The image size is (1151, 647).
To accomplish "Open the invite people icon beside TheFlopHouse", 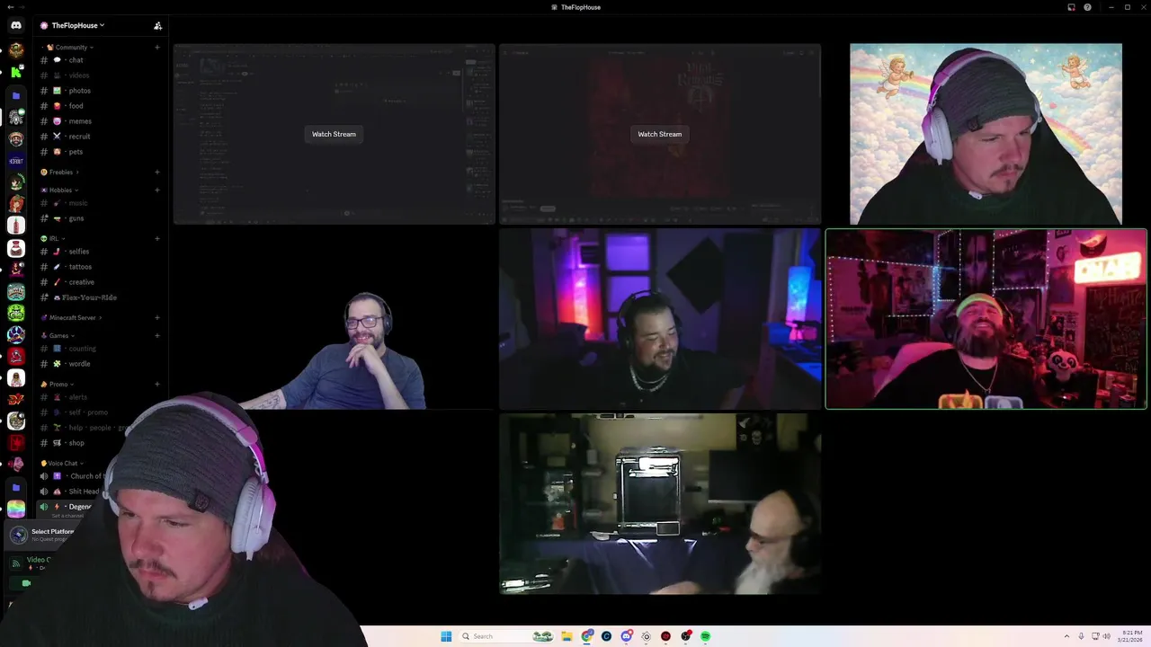I will pyautogui.click(x=157, y=25).
